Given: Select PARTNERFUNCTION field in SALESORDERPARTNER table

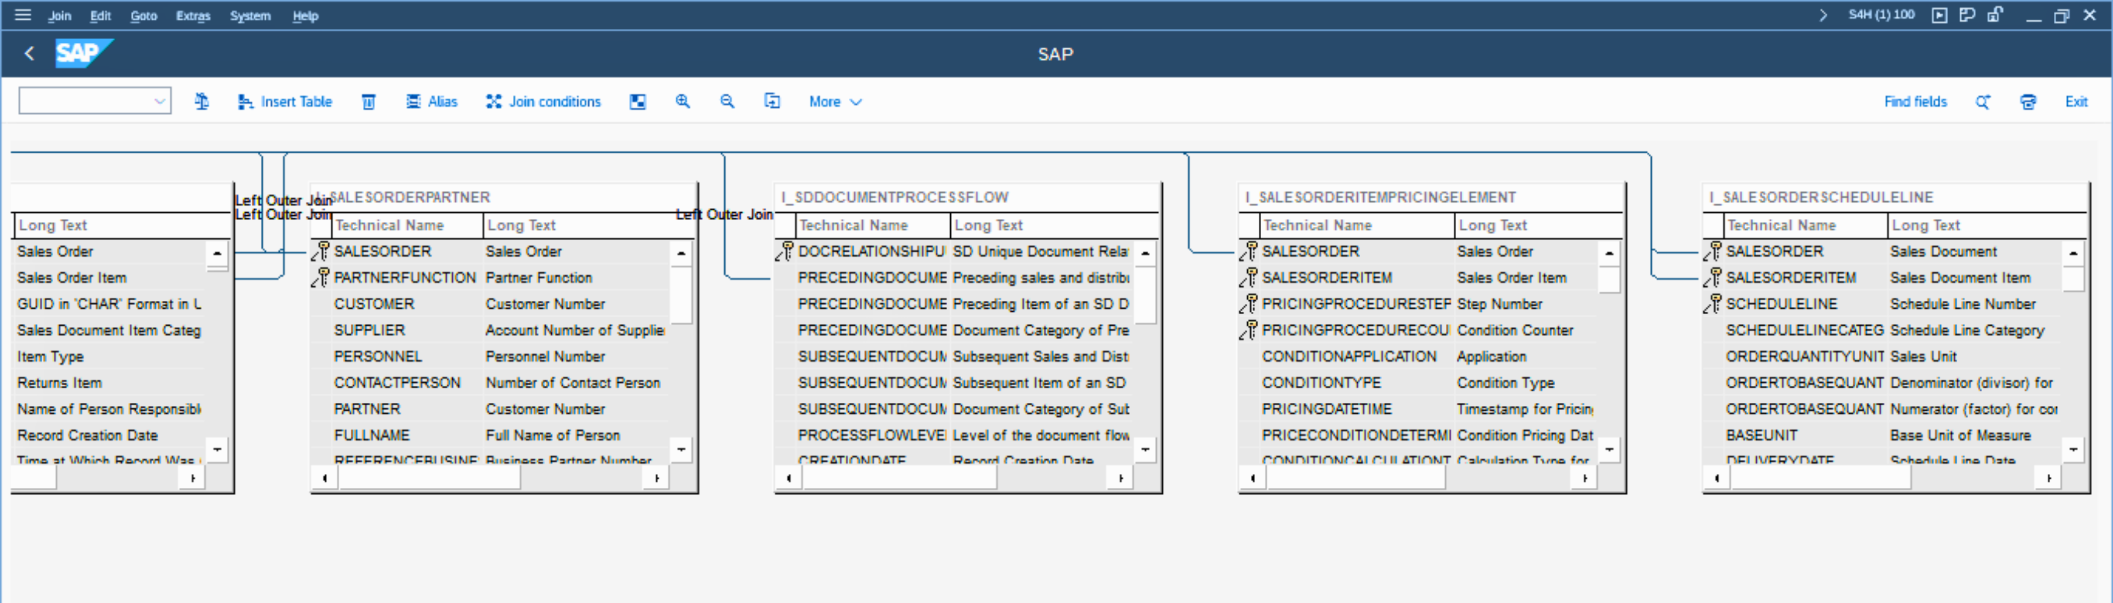Looking at the screenshot, I should tap(404, 278).
